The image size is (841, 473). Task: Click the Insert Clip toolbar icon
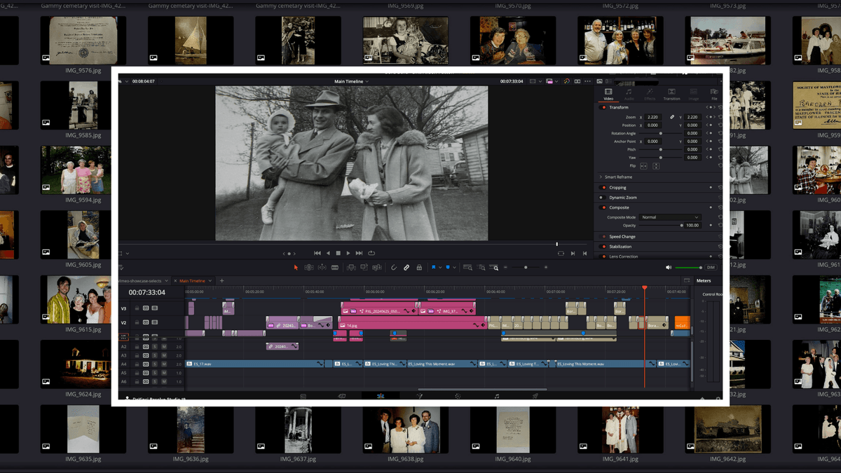(351, 267)
